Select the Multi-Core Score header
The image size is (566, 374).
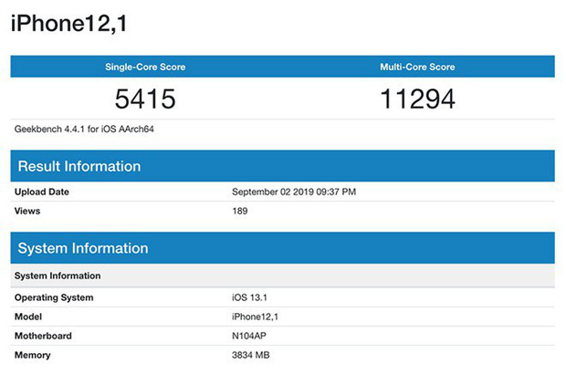coord(416,67)
